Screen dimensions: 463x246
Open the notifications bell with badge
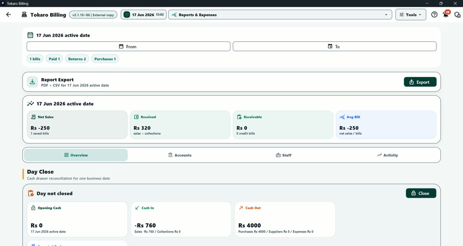pyautogui.click(x=446, y=14)
